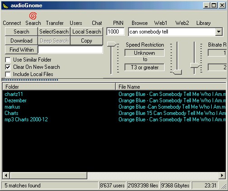Click the 8'637 users status cell
Screen dimensions: 228x191
113,186
